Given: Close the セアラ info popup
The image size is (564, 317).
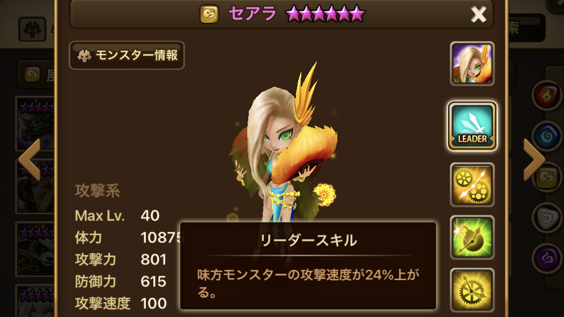Looking at the screenshot, I should click(x=478, y=15).
